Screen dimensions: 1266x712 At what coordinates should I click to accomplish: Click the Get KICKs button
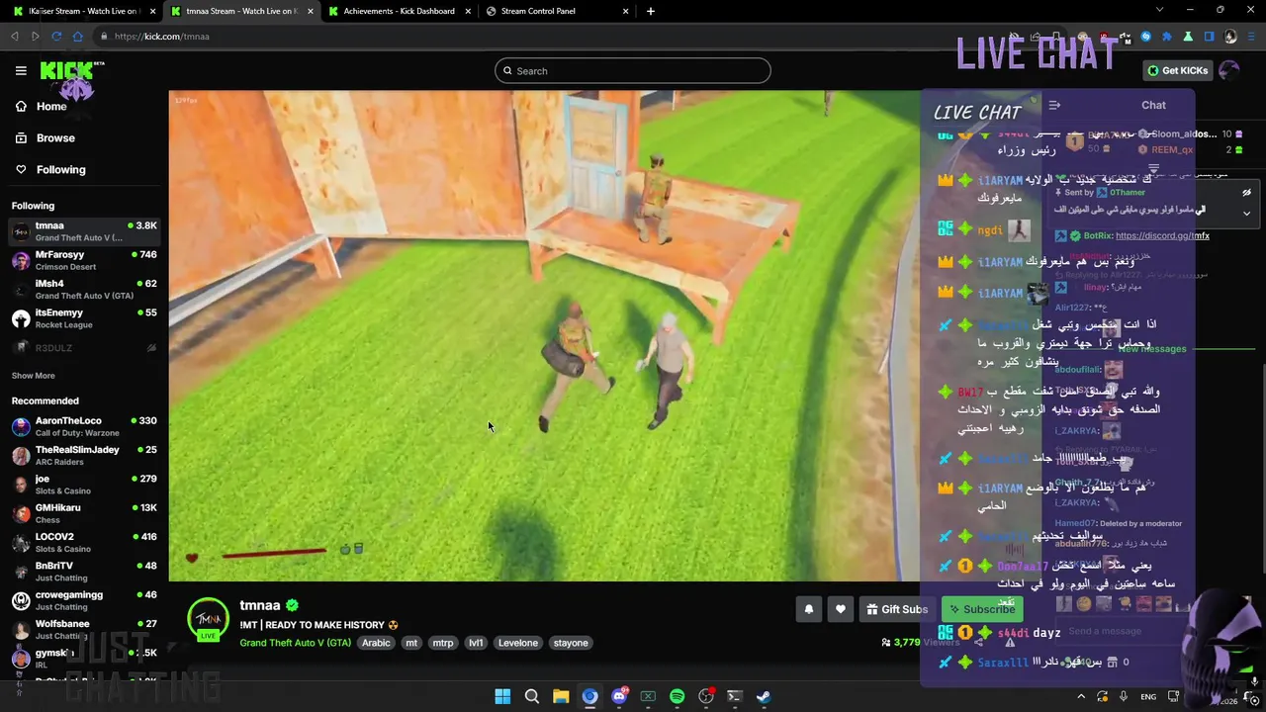tap(1177, 71)
